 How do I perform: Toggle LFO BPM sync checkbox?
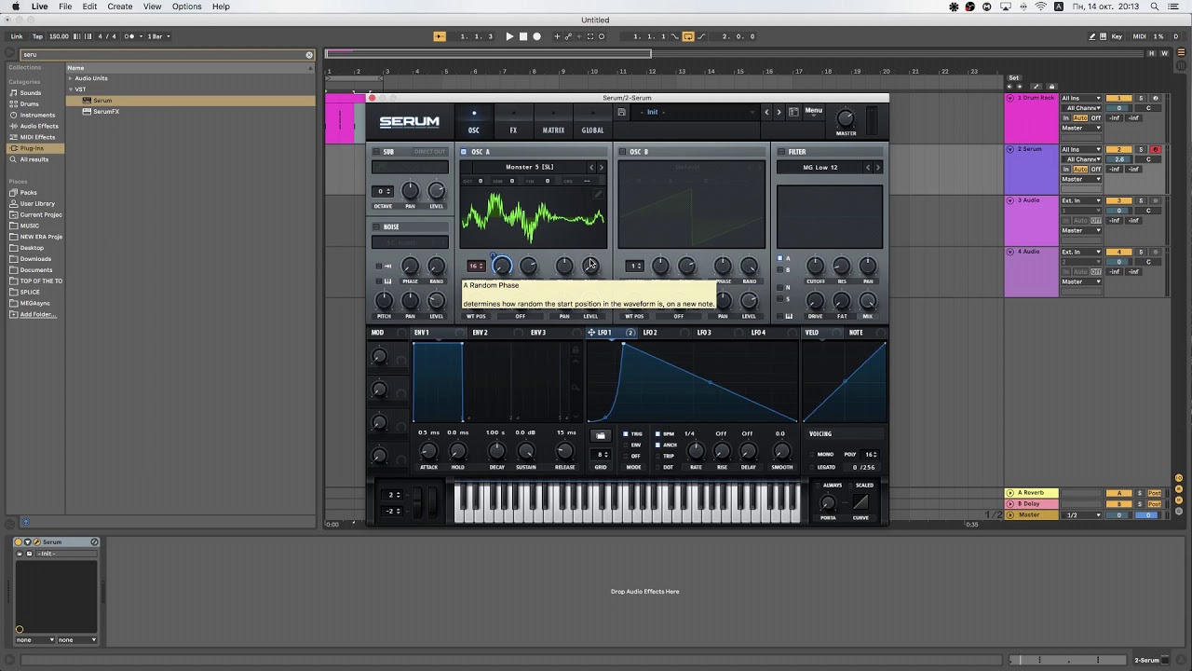pyautogui.click(x=657, y=434)
